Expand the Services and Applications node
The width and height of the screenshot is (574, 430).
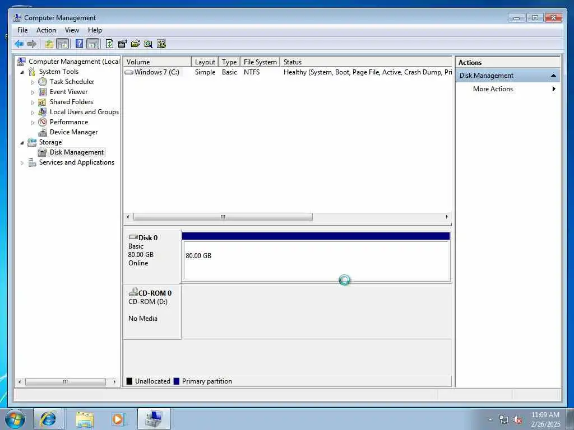pos(22,163)
